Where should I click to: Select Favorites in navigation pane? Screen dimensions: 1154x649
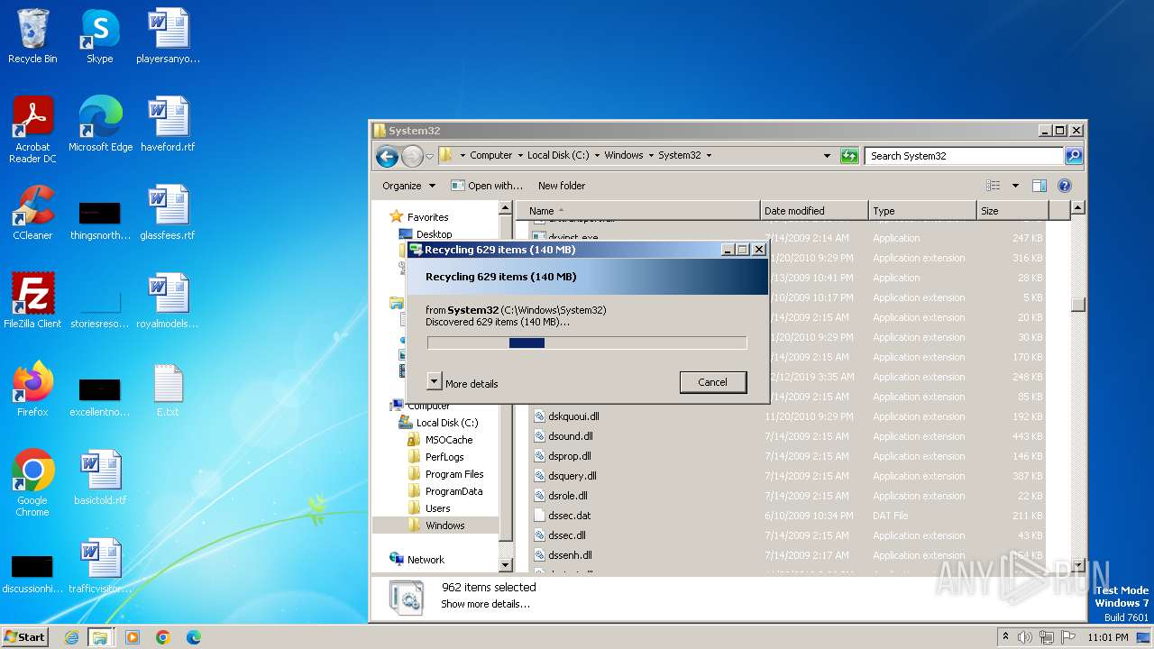click(x=427, y=217)
